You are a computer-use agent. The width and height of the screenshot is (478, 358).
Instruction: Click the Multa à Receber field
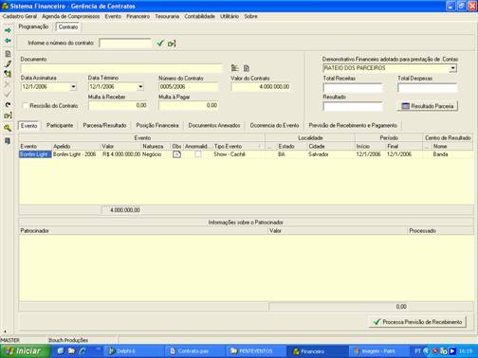118,105
